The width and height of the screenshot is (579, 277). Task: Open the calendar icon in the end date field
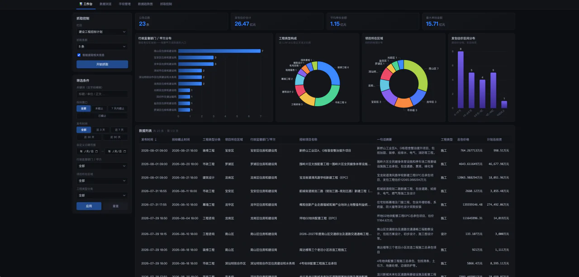(x=124, y=151)
